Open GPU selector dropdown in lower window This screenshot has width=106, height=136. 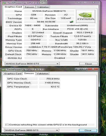pyautogui.click(x=32, y=130)
